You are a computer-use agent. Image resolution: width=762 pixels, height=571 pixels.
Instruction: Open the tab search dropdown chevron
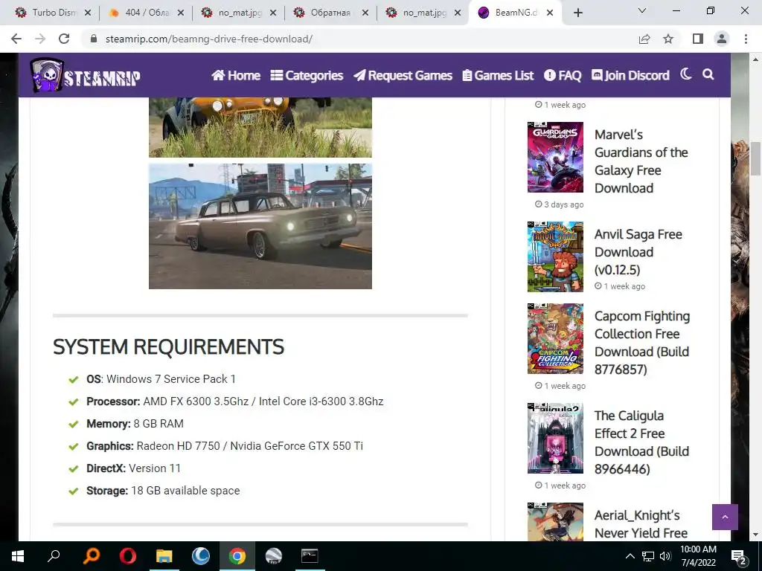[x=642, y=10]
